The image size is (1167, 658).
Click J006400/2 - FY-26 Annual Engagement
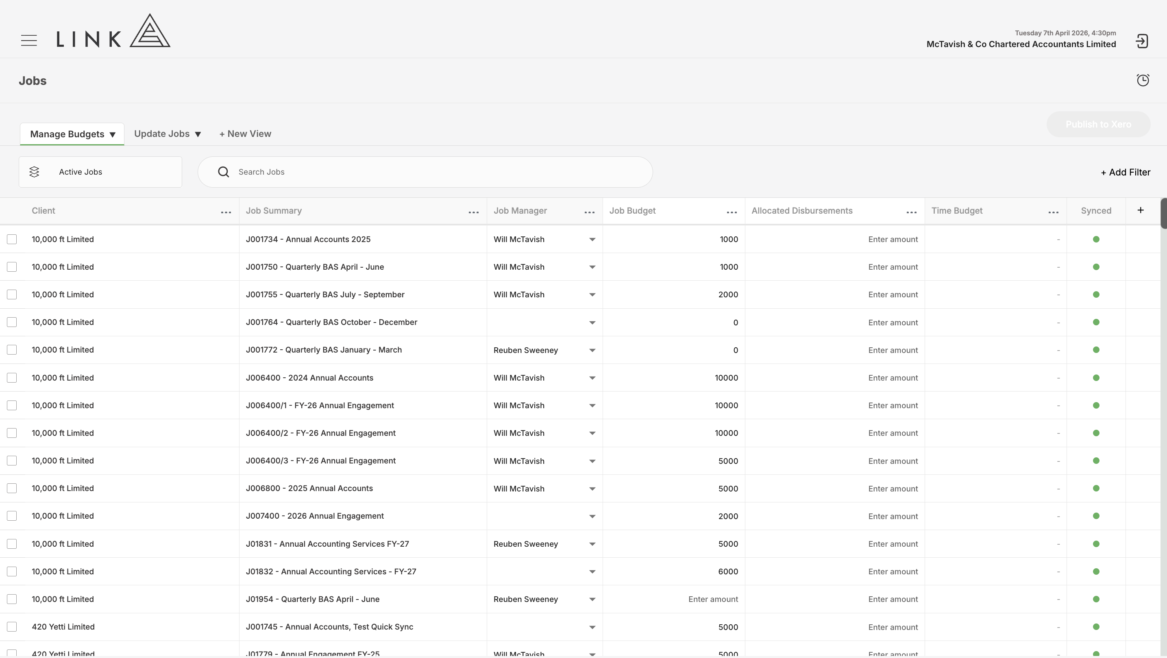(x=321, y=433)
